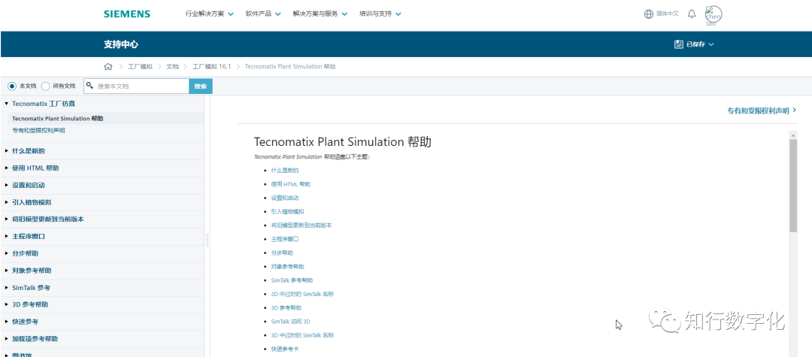Open the SimTalk 参考帮助 content link
Viewport: 812px width, 357px height.
tap(292, 280)
